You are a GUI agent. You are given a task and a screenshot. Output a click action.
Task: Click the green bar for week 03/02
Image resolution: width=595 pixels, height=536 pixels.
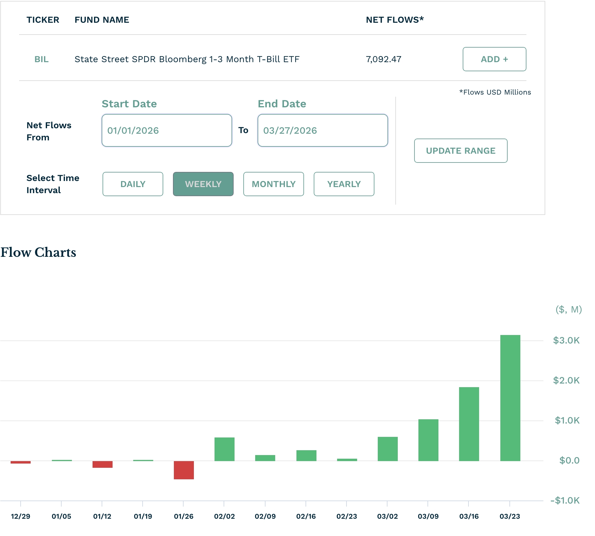click(x=387, y=449)
